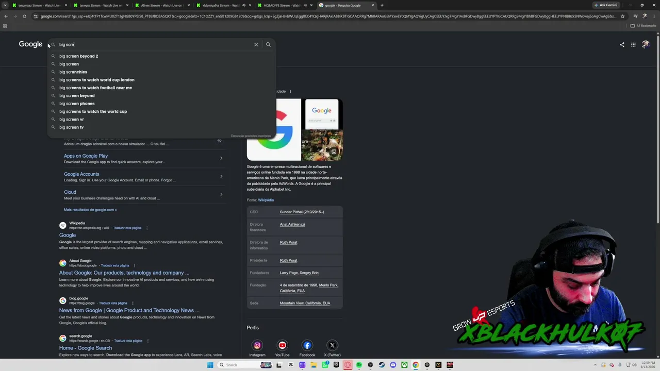The height and width of the screenshot is (371, 660).
Task: Open the Chrome three-dot menu
Action: pyautogui.click(x=653, y=16)
